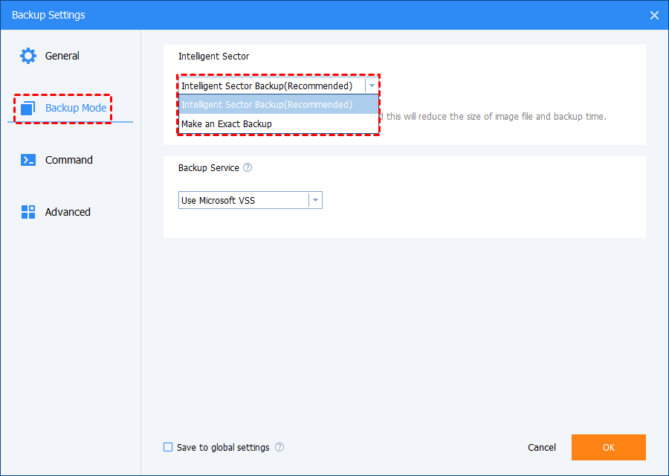Screen dimensions: 669x476
Task: Confirm settings with the orange OK button
Action: click(608, 448)
